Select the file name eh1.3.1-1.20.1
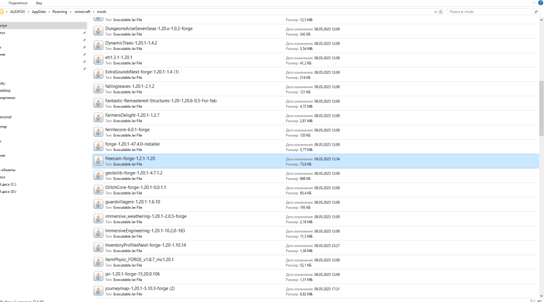The height and width of the screenshot is (302, 544). pyautogui.click(x=119, y=58)
